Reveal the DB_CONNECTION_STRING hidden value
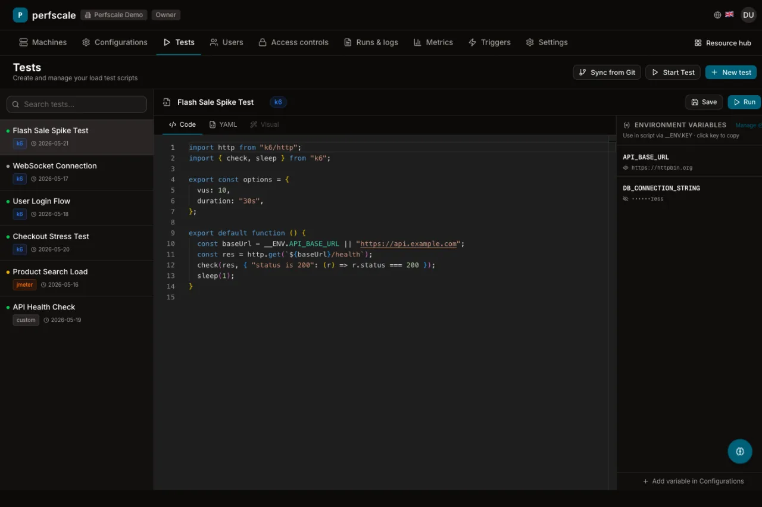The image size is (762, 507). [626, 199]
